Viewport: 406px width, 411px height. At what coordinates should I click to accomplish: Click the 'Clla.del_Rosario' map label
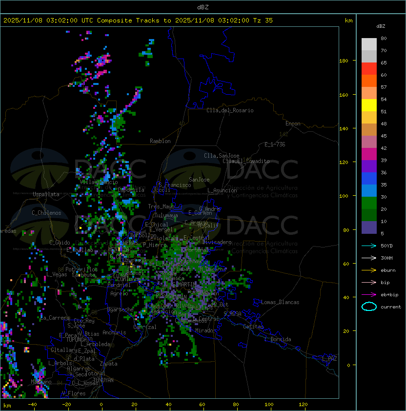[x=230, y=110]
